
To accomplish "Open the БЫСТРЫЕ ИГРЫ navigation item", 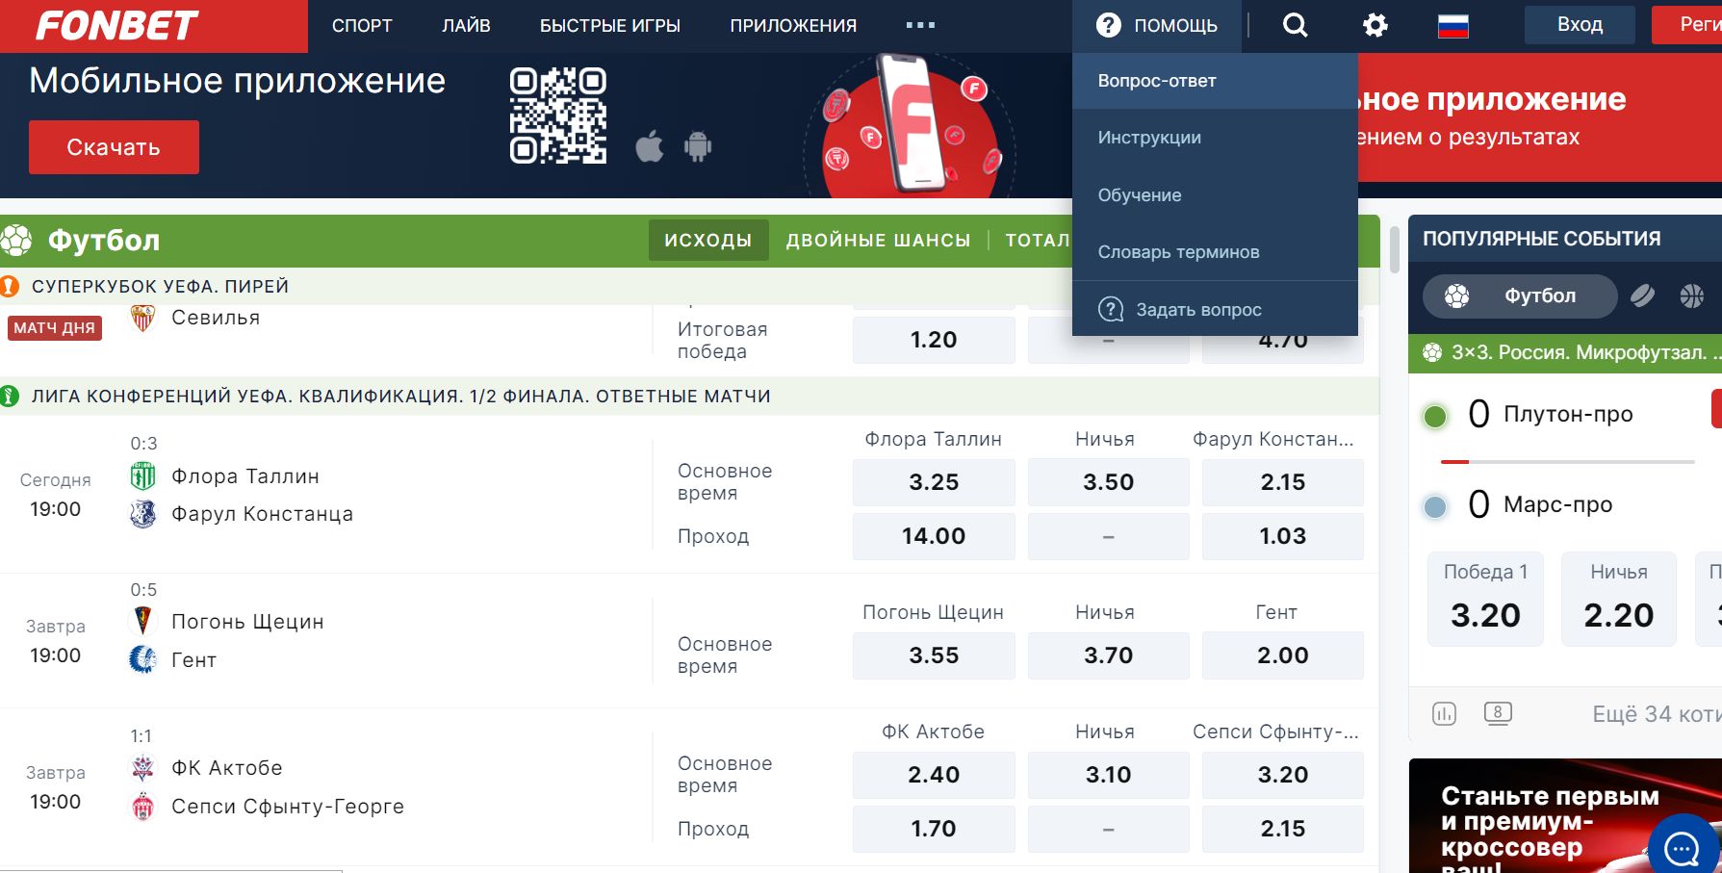I will point(610,26).
